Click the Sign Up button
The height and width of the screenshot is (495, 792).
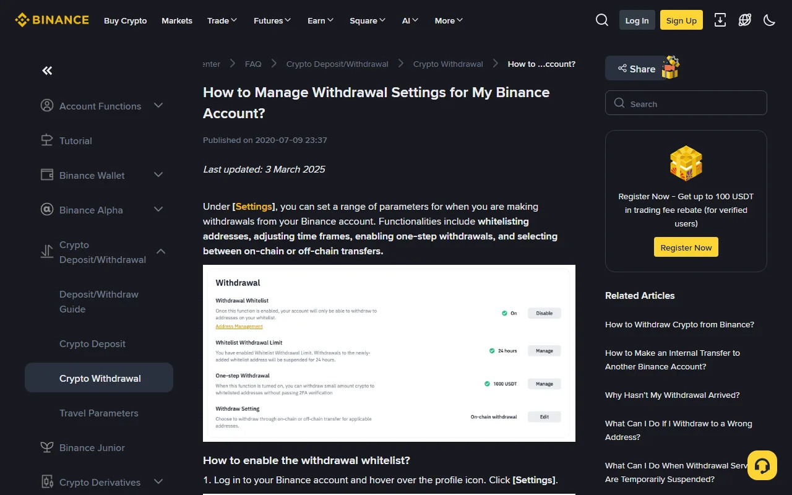click(x=681, y=20)
